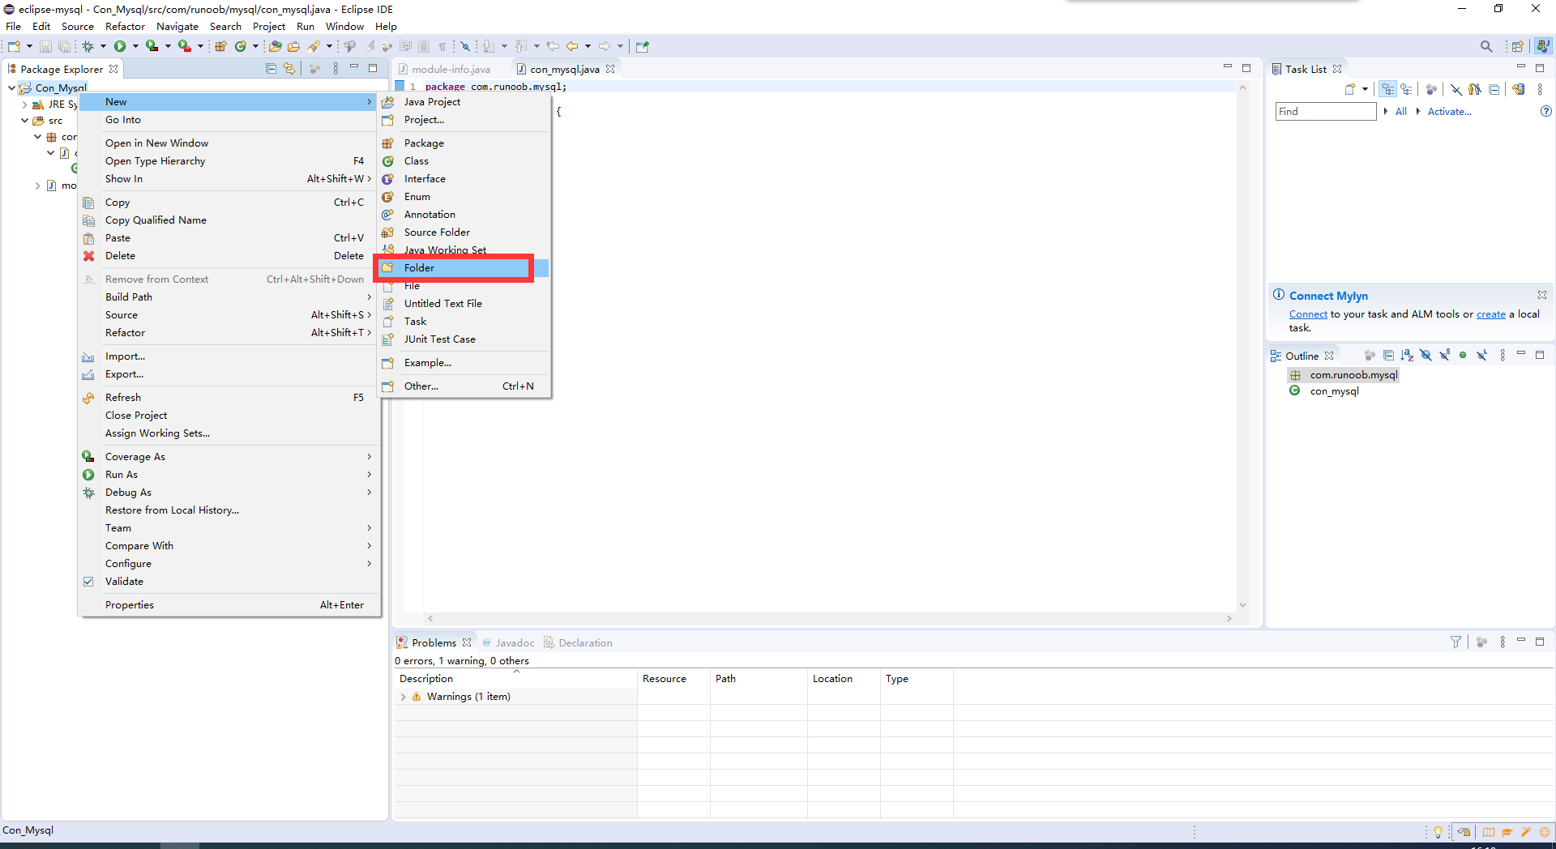Click the Open Task folder icon
1556x849 pixels.
pyautogui.click(x=293, y=47)
